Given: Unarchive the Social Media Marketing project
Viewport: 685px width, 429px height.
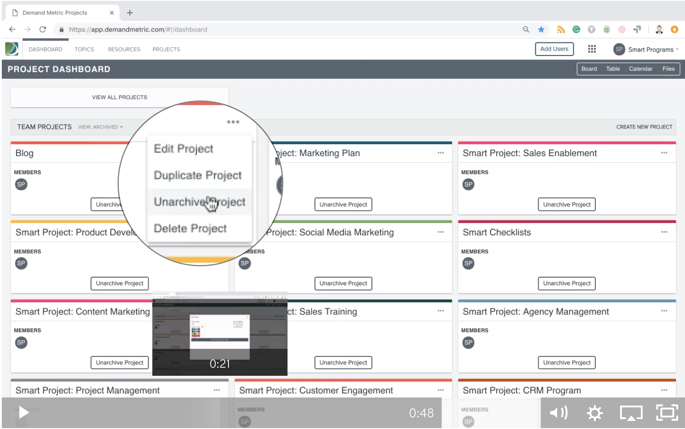Looking at the screenshot, I should click(343, 283).
